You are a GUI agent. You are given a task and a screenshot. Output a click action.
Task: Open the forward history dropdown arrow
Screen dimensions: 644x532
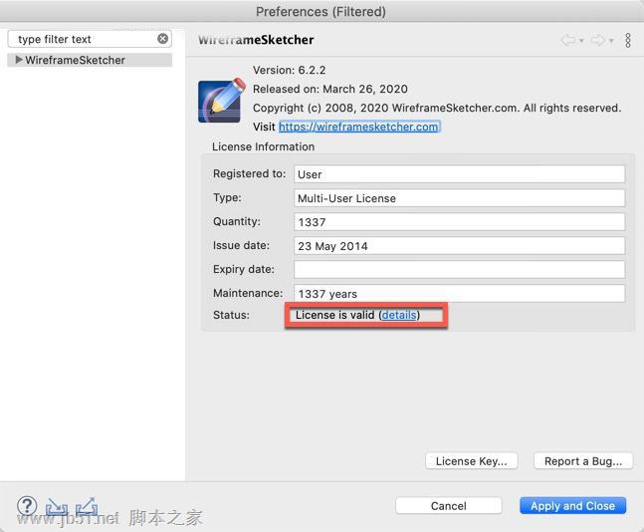(611, 41)
